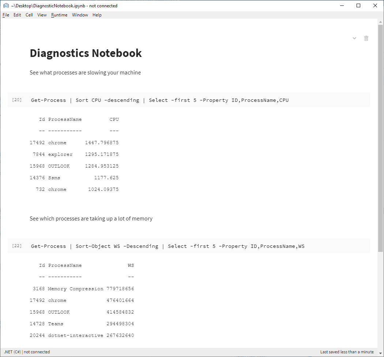Viewport: 384px width, 357px height.
Task: Click the ProcessName header in CPU output
Action: (x=65, y=119)
